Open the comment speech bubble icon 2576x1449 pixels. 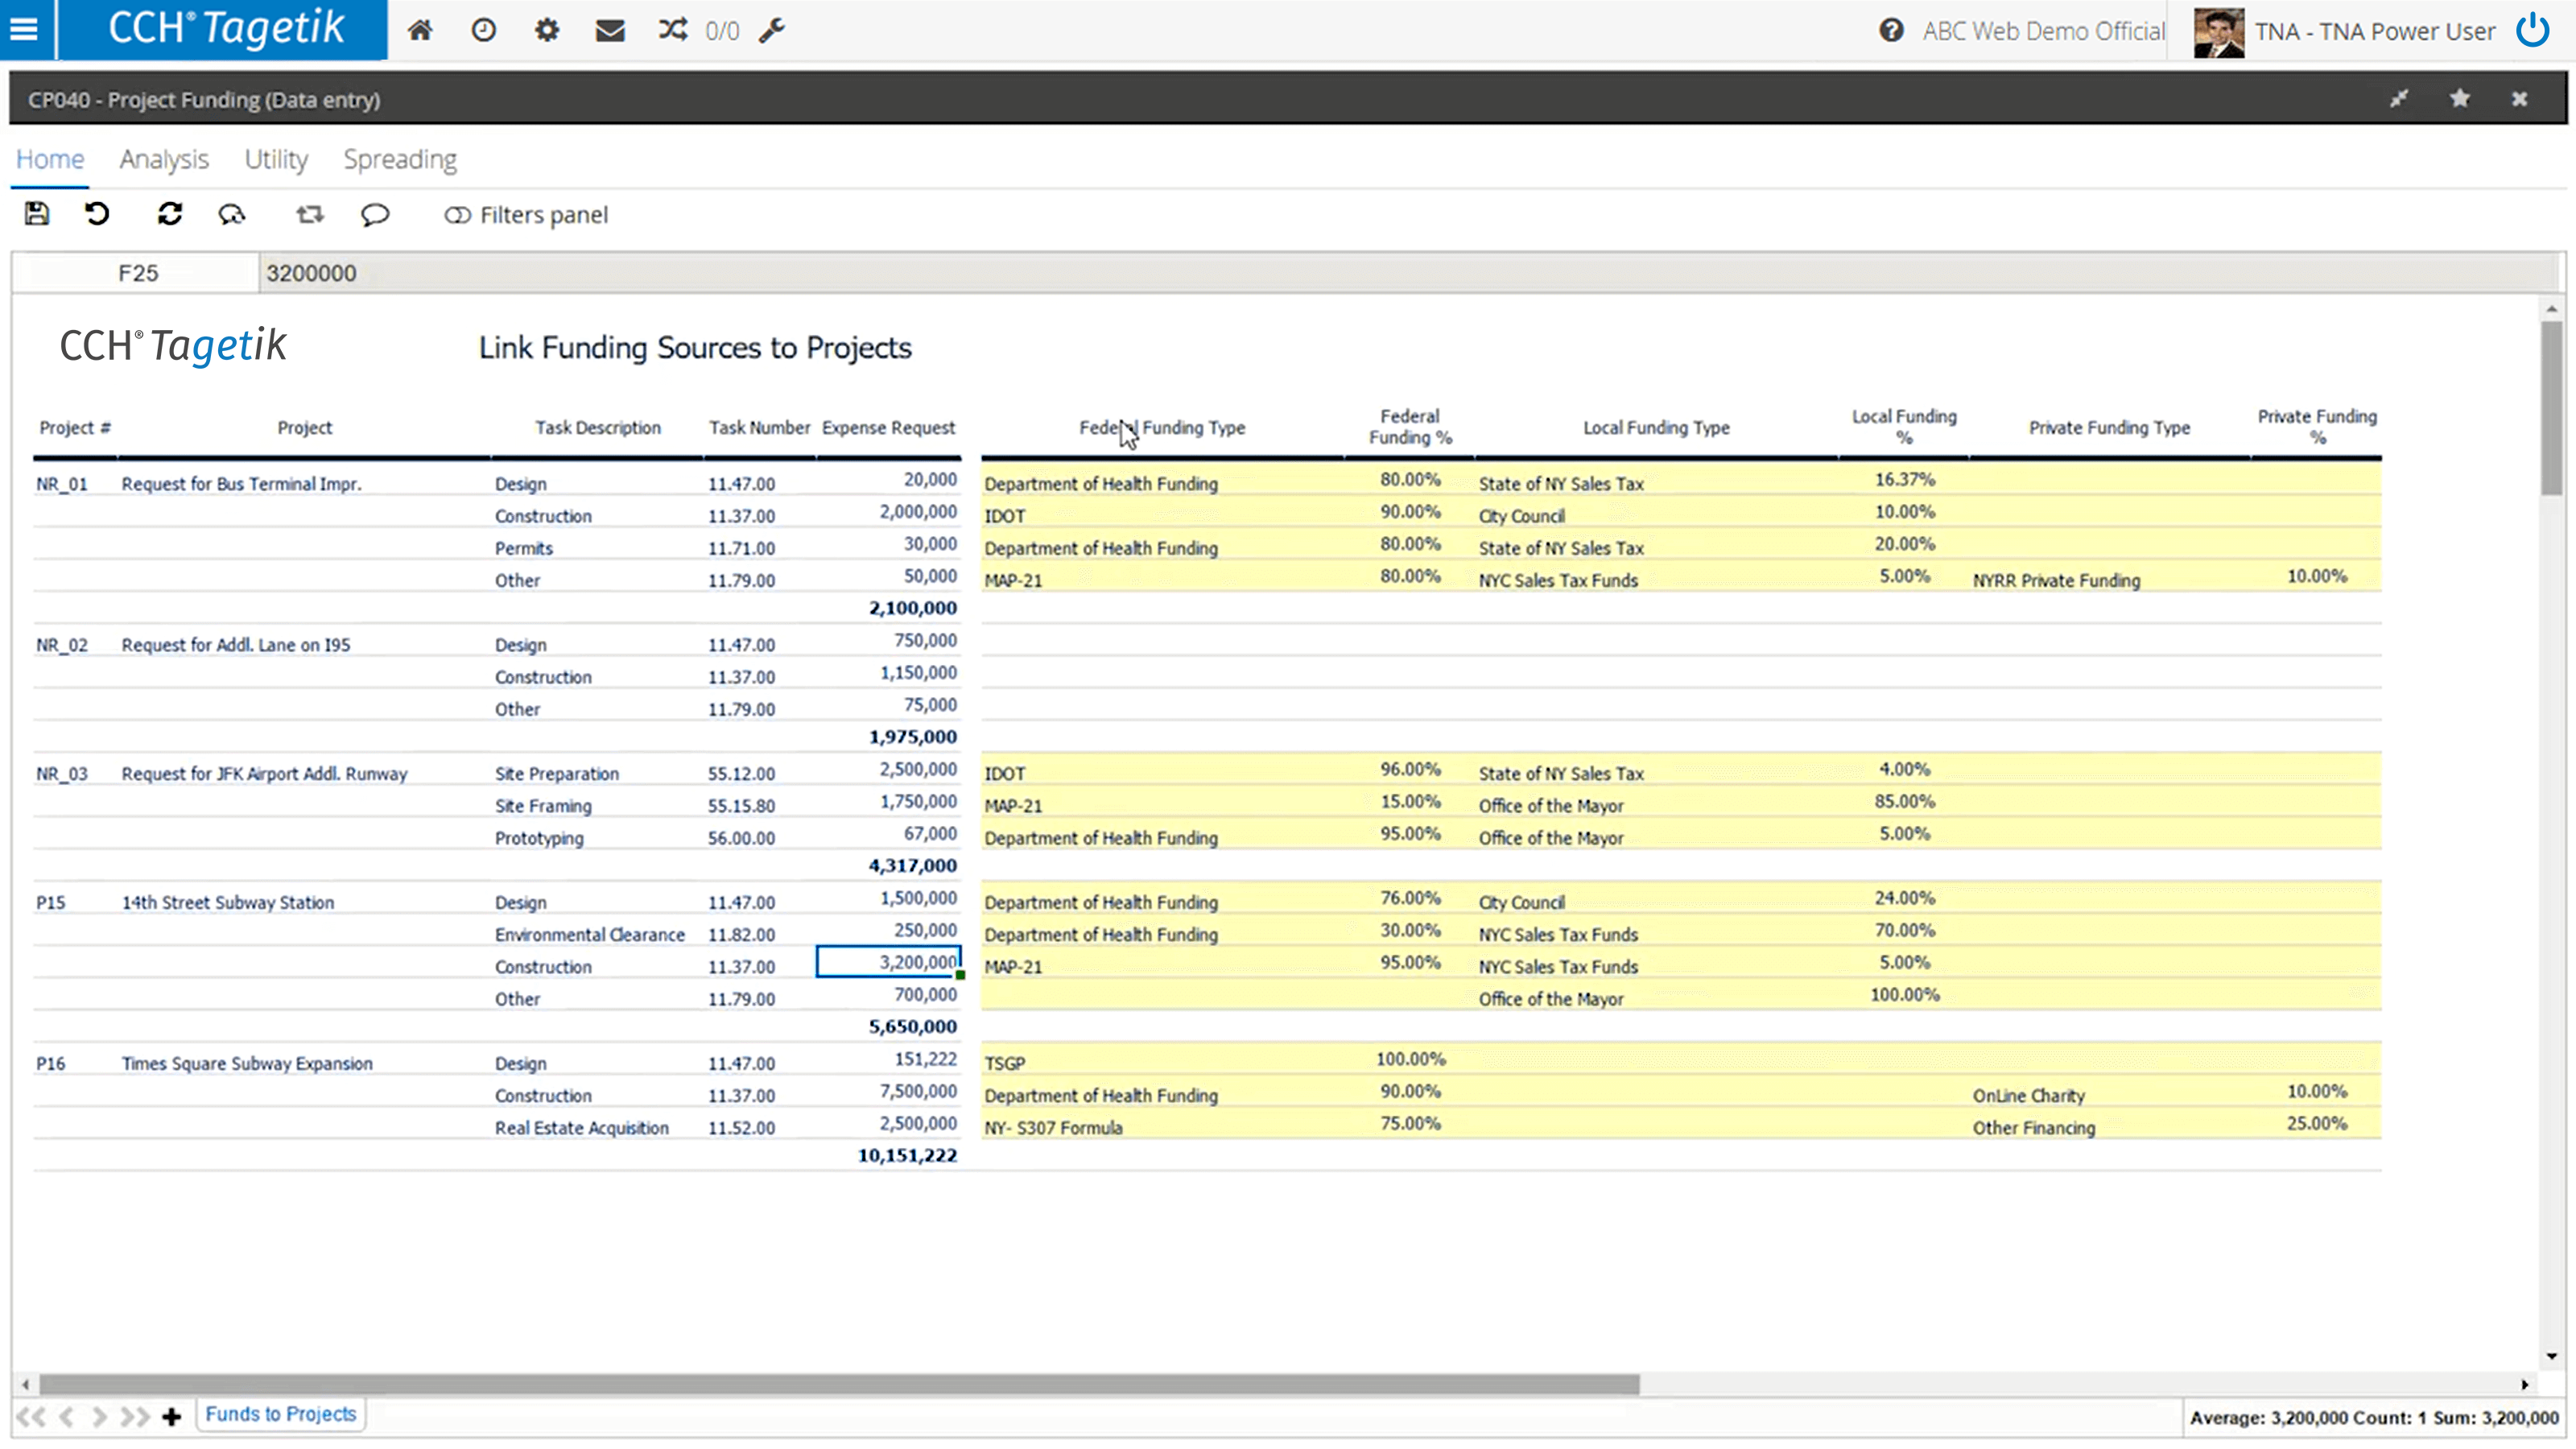coord(375,214)
